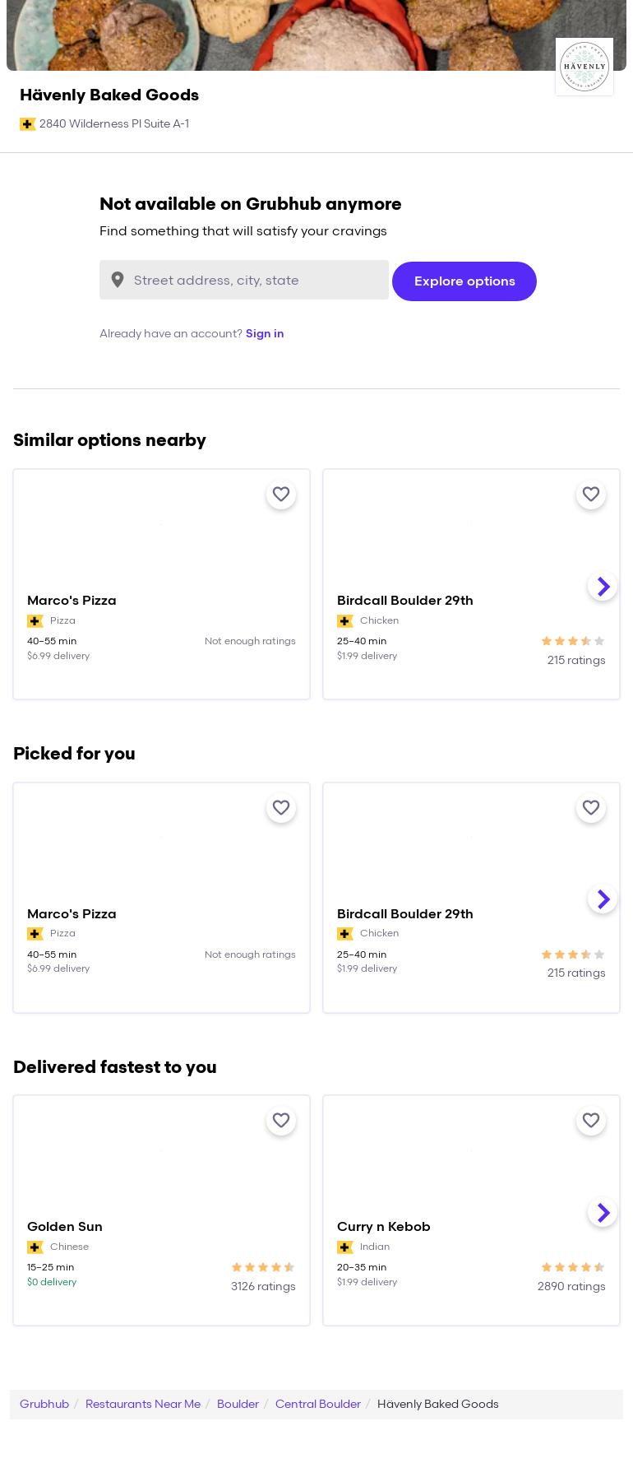The height and width of the screenshot is (1477, 633).
Task: Click the Grubhub+ badge on Marco's Pizza card
Action: click(35, 621)
